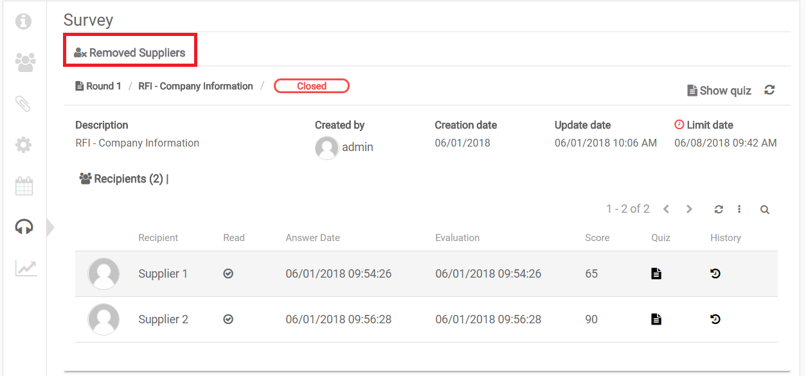The image size is (806, 376).
Task: Click Supplier 2 avatar thumbnail
Action: coord(103,319)
